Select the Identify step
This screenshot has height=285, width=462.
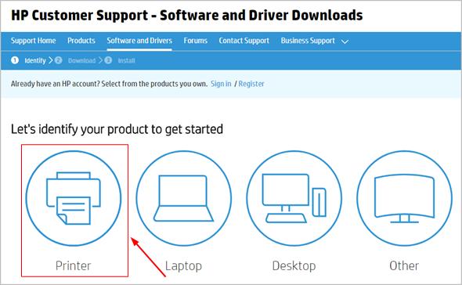pos(35,61)
